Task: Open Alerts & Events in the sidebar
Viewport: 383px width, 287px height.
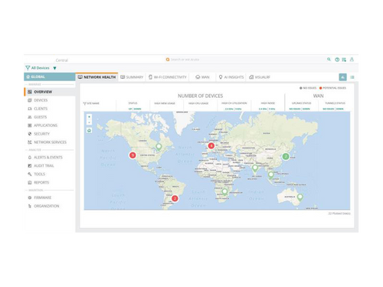Action: [45, 158]
